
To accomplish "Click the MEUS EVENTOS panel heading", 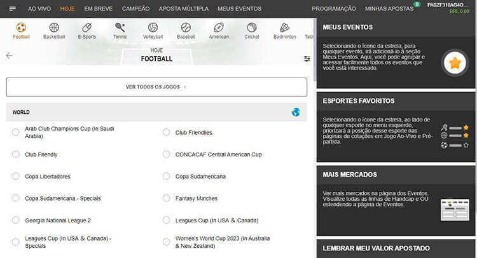I will pos(348,27).
